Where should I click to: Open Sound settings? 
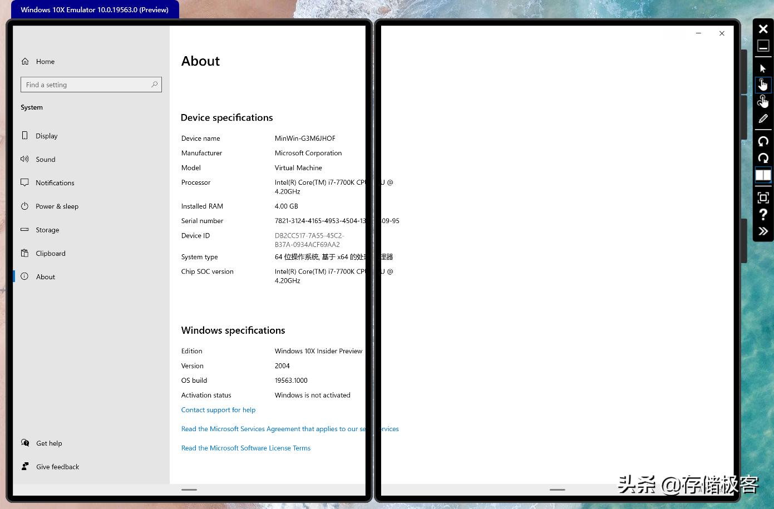pos(46,160)
